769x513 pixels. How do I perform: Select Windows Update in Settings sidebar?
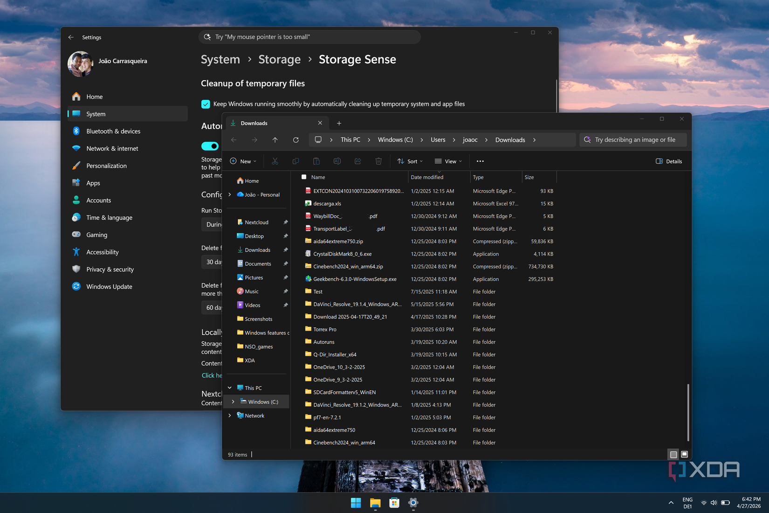click(109, 287)
